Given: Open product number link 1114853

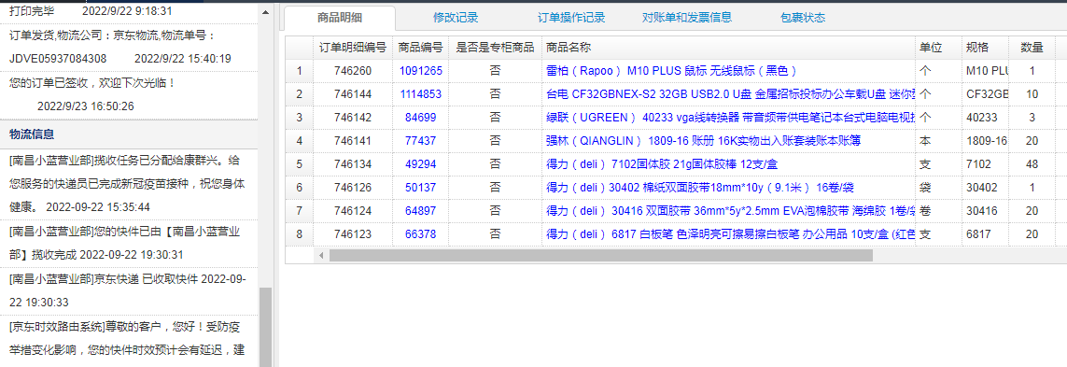Looking at the screenshot, I should click(420, 94).
